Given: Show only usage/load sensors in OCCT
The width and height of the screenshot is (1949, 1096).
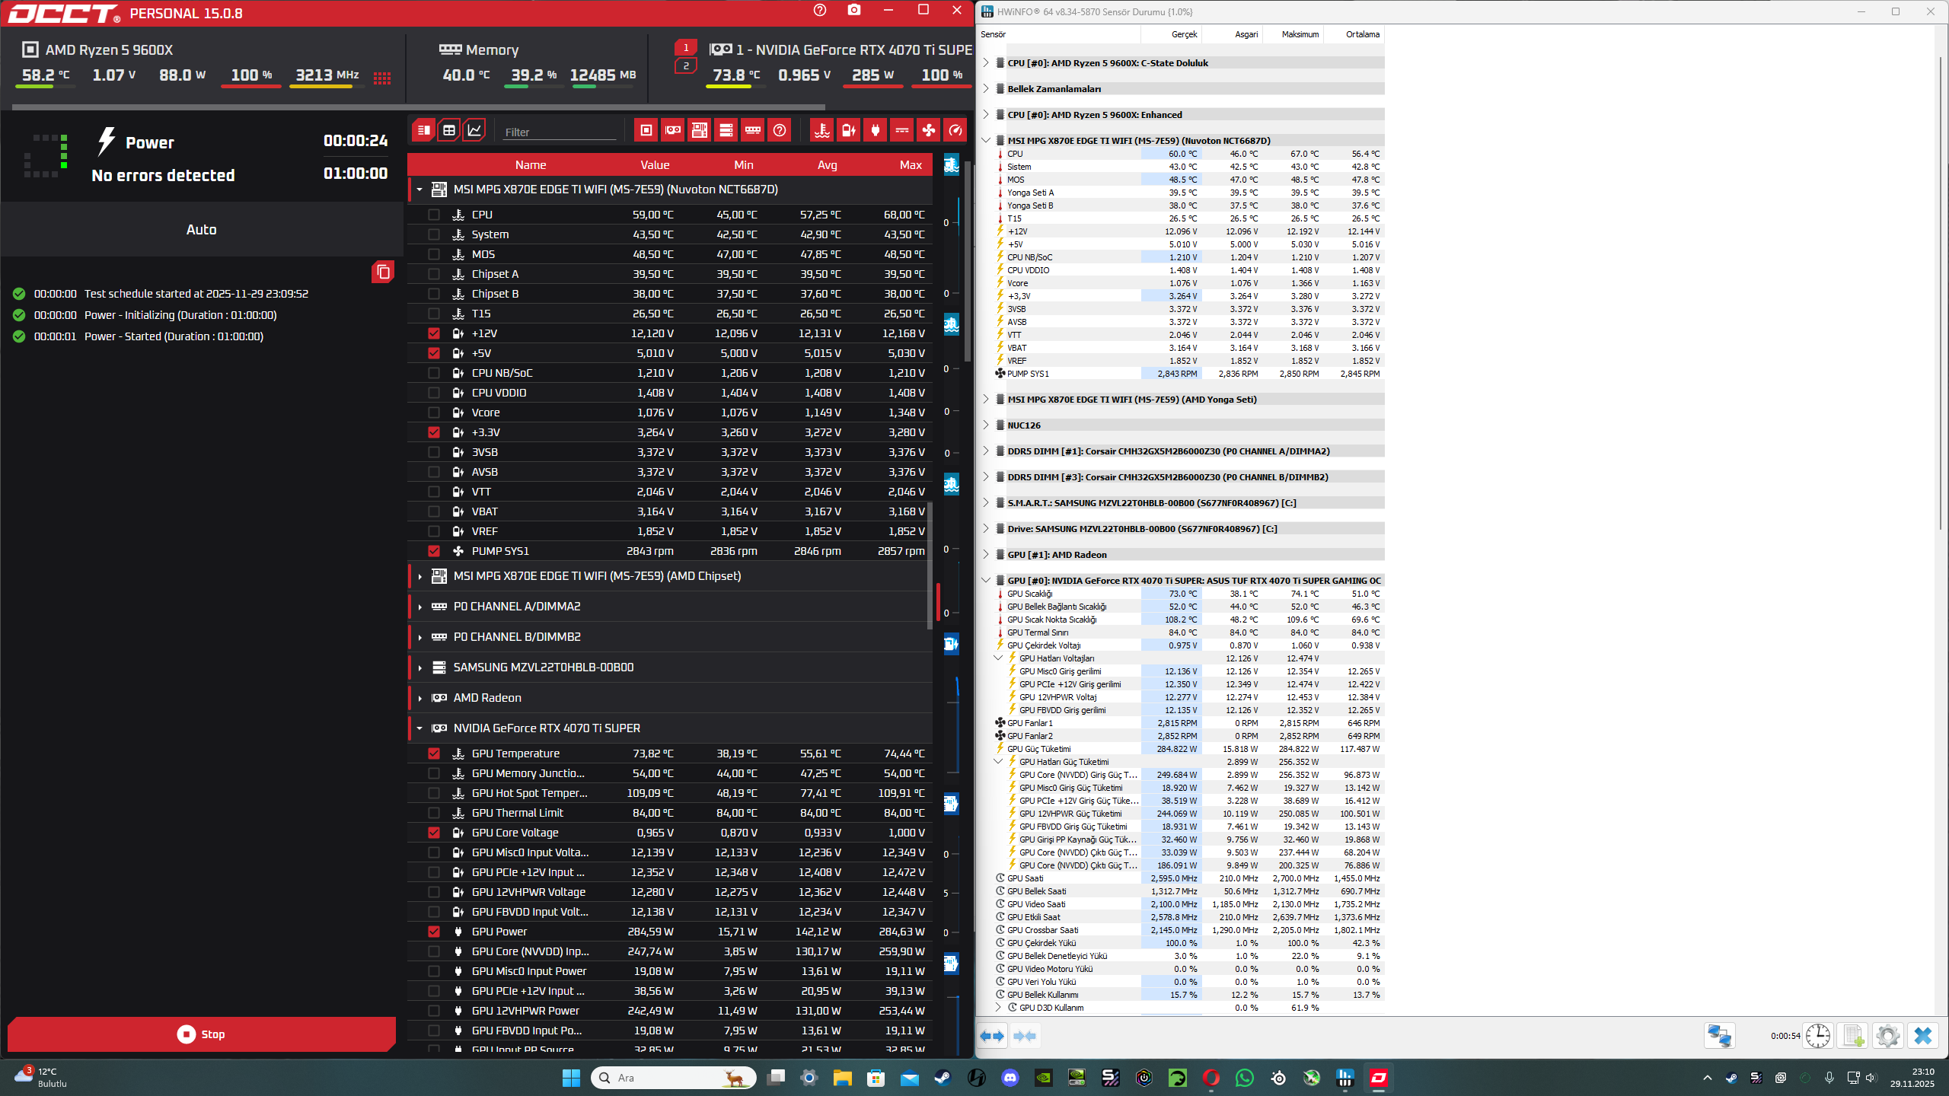Looking at the screenshot, I should (955, 130).
